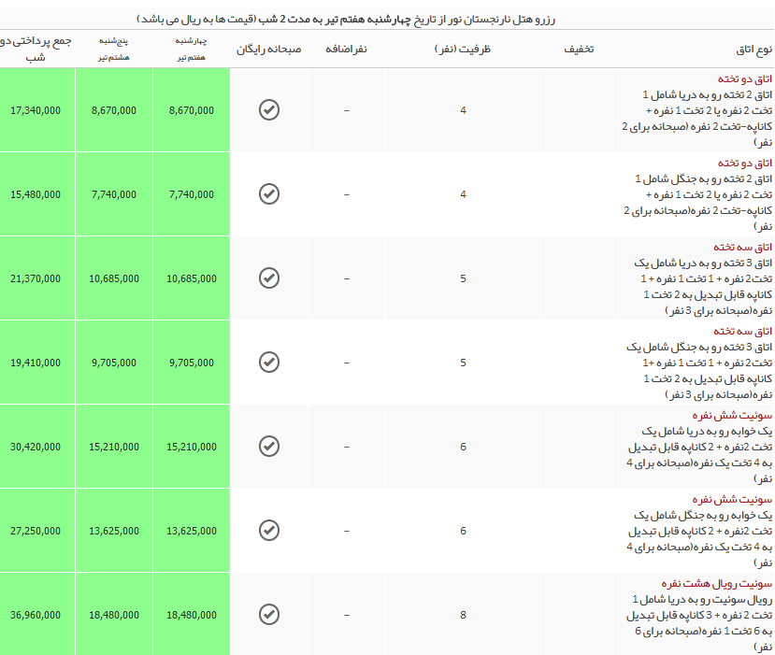Click the free breakfast checkmark in the 10,685,000 row
This screenshot has width=775, height=655.
pos(269,278)
